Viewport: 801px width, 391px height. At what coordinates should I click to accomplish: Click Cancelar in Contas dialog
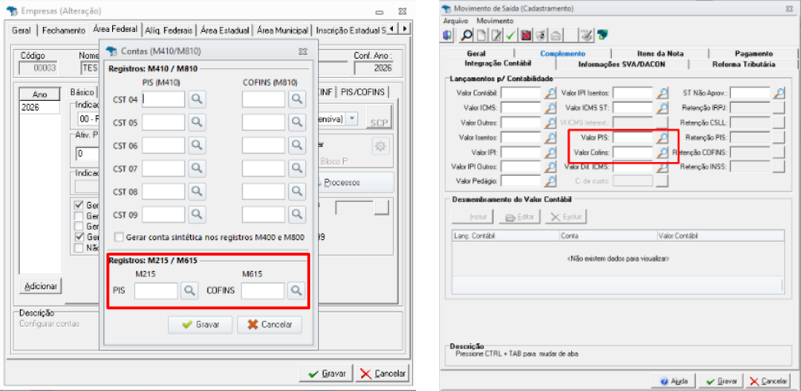[x=269, y=325]
